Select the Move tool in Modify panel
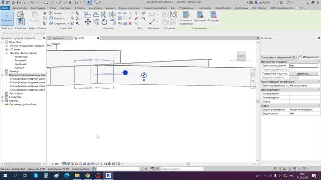Image resolution: width=321 pixels, height=180 pixels. click(88, 22)
